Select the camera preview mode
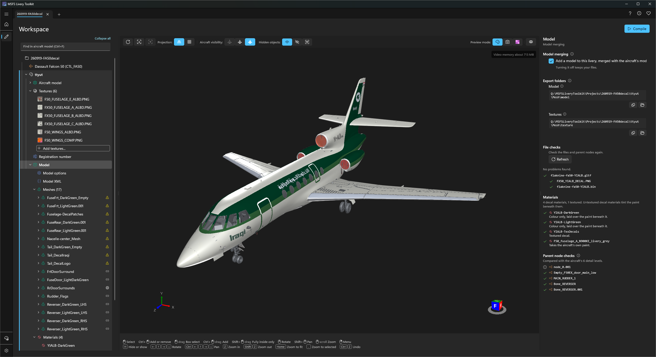The height and width of the screenshot is (357, 656). click(x=507, y=42)
